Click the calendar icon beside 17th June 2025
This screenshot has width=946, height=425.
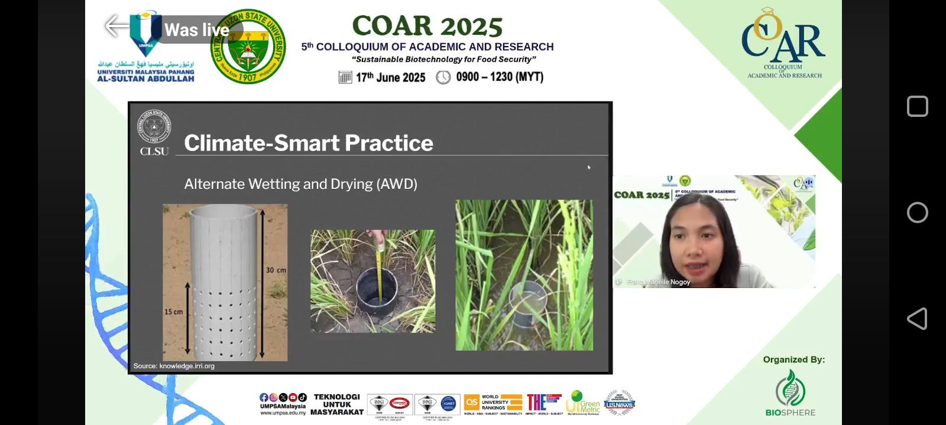(x=345, y=77)
